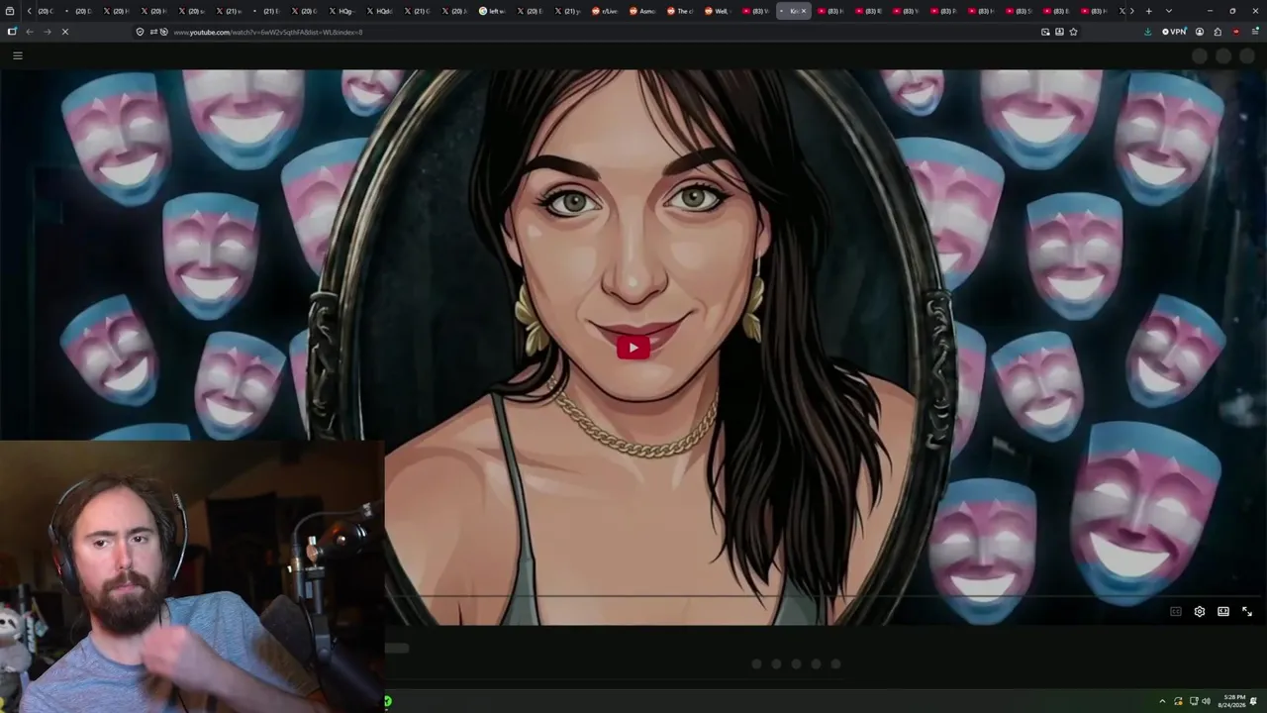Open the sync status tray icon
This screenshot has width=1267, height=713.
1178,701
